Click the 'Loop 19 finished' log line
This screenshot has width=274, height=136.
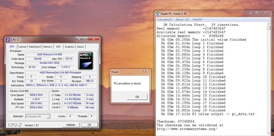[x=193, y=110]
